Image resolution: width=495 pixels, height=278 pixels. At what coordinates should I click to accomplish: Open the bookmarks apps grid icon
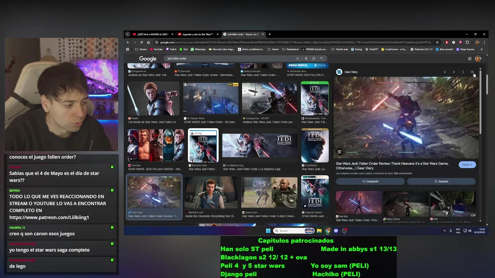(x=128, y=49)
